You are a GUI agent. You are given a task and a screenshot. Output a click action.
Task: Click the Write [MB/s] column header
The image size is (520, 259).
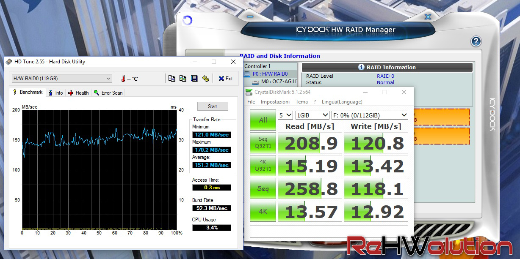[376, 126]
